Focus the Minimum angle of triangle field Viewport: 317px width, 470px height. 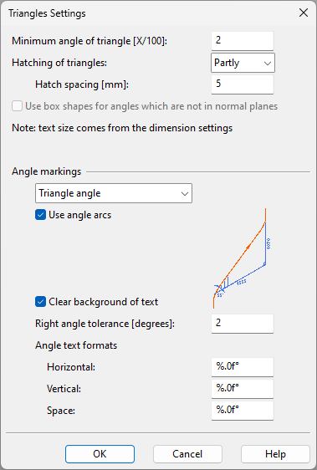(x=243, y=41)
